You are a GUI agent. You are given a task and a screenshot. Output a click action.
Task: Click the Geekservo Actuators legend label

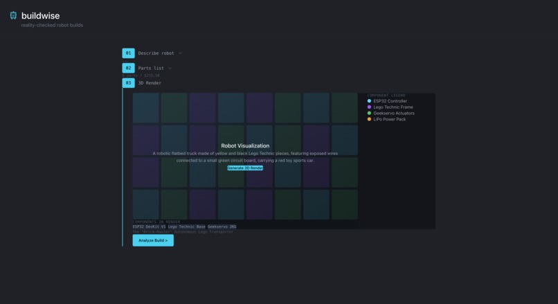coord(394,113)
